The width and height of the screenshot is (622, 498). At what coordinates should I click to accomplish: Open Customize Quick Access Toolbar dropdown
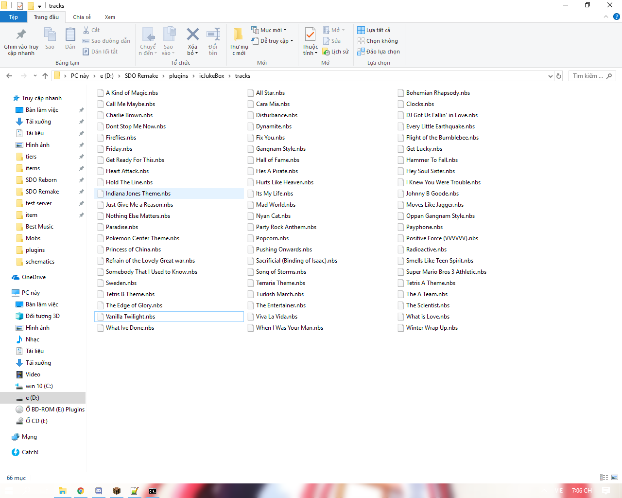click(x=39, y=6)
